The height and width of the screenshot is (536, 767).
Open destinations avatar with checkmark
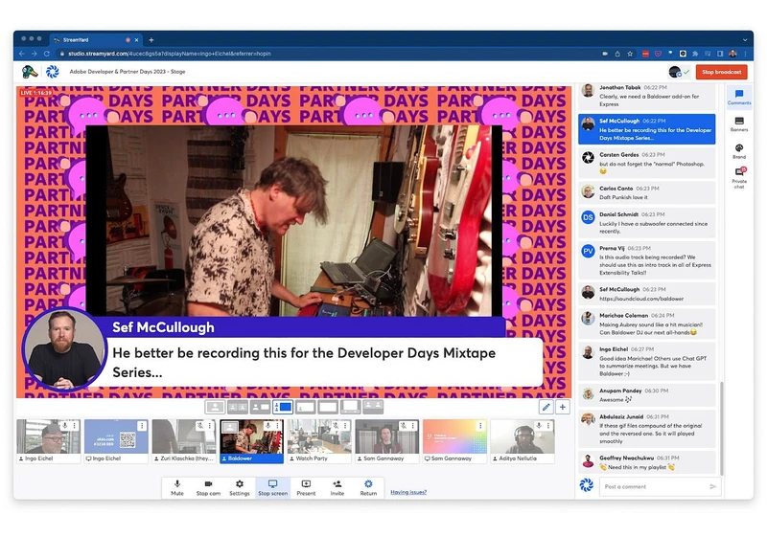pos(679,72)
